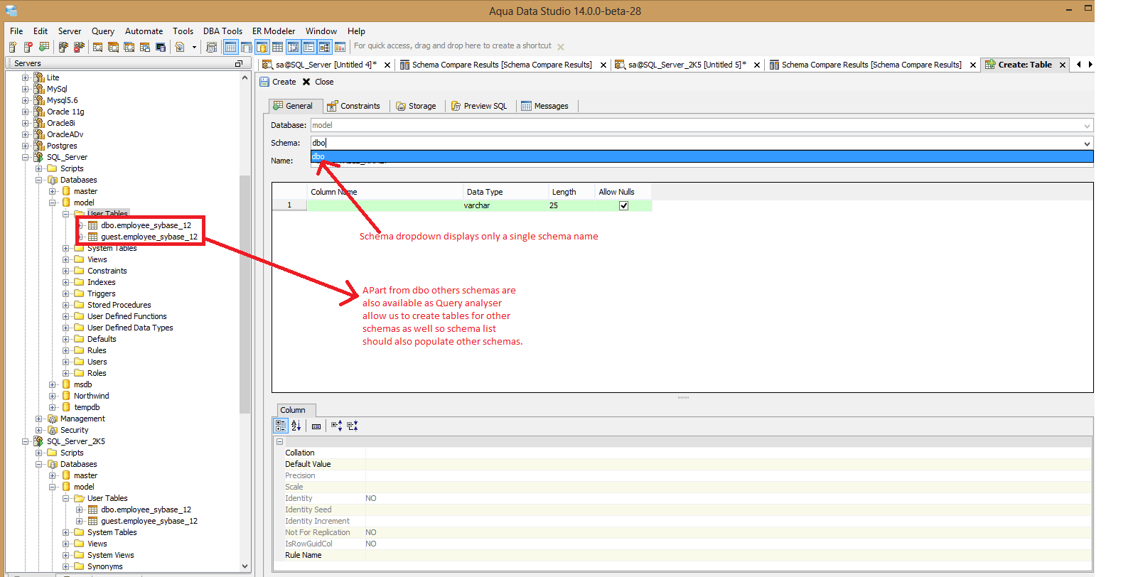This screenshot has height=577, width=1133.
Task: Click the Create button
Action: [x=278, y=82]
